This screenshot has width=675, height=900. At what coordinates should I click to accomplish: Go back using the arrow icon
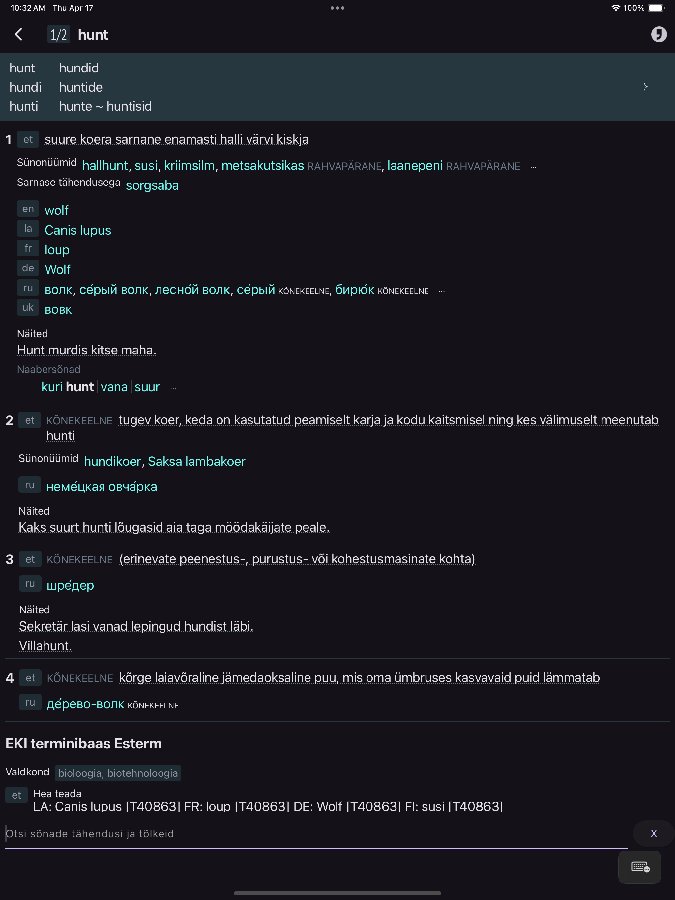[18, 35]
